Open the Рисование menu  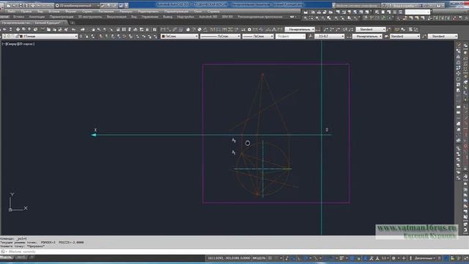[106, 12]
